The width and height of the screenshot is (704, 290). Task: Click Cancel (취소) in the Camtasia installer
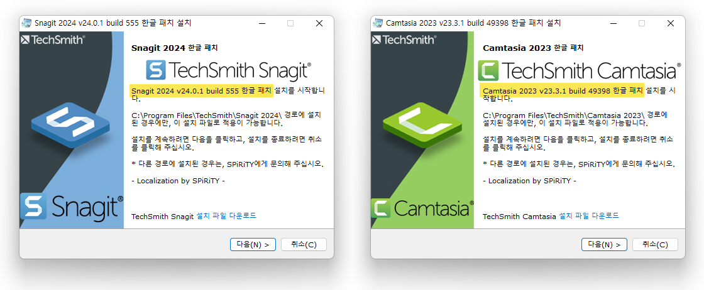point(655,244)
